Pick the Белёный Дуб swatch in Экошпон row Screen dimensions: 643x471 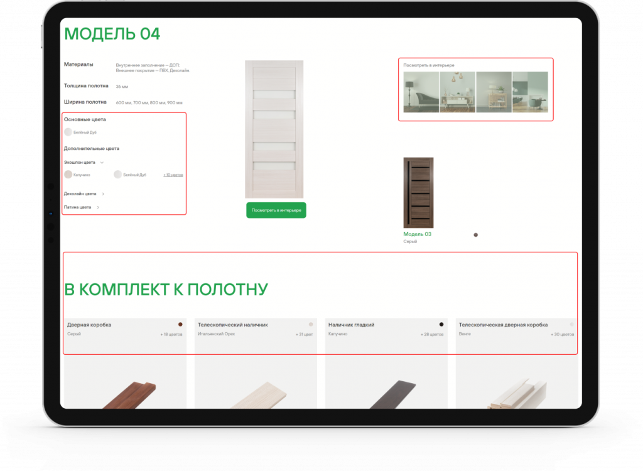click(x=117, y=175)
